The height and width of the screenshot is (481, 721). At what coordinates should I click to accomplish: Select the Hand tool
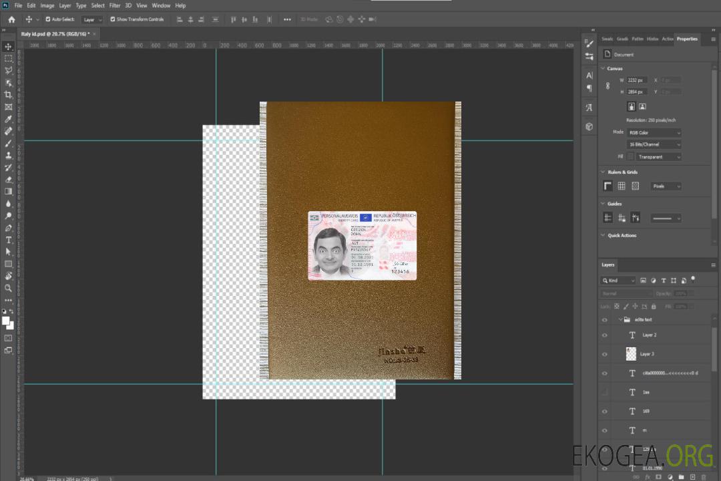click(8, 276)
